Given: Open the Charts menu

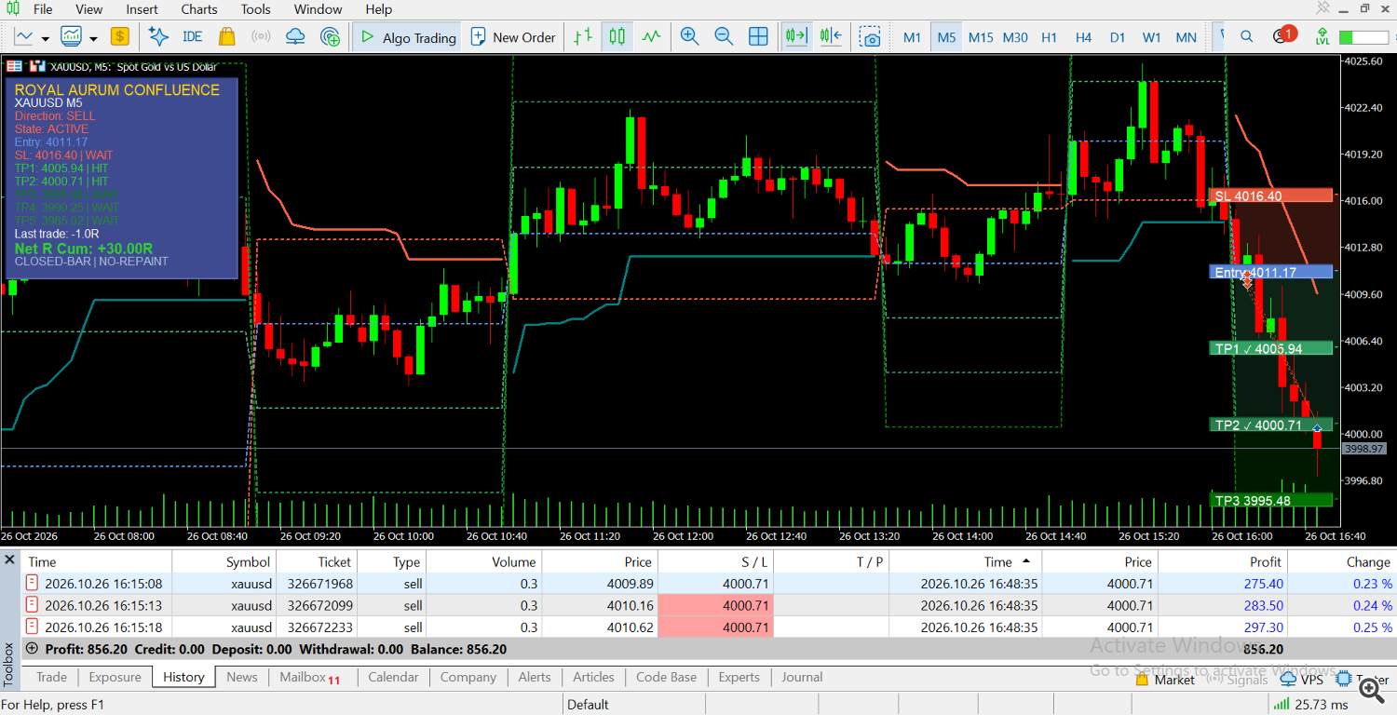Looking at the screenshot, I should point(199,9).
